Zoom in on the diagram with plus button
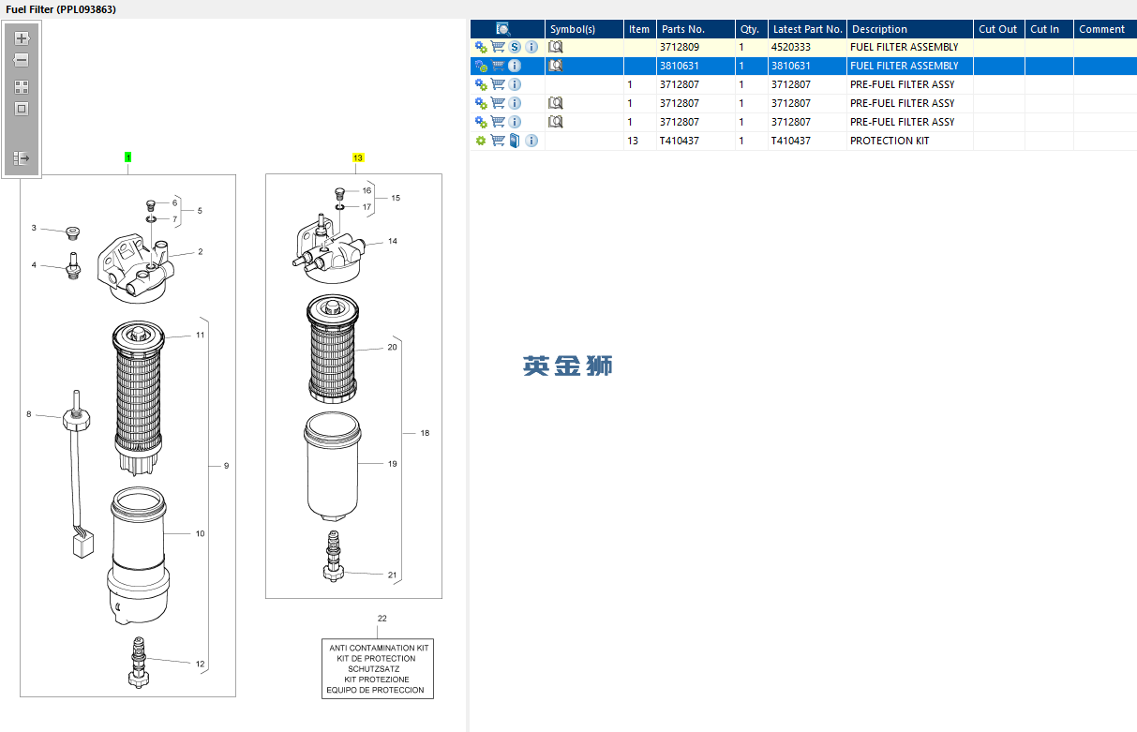Viewport: 1137px width, 732px height. (22, 38)
